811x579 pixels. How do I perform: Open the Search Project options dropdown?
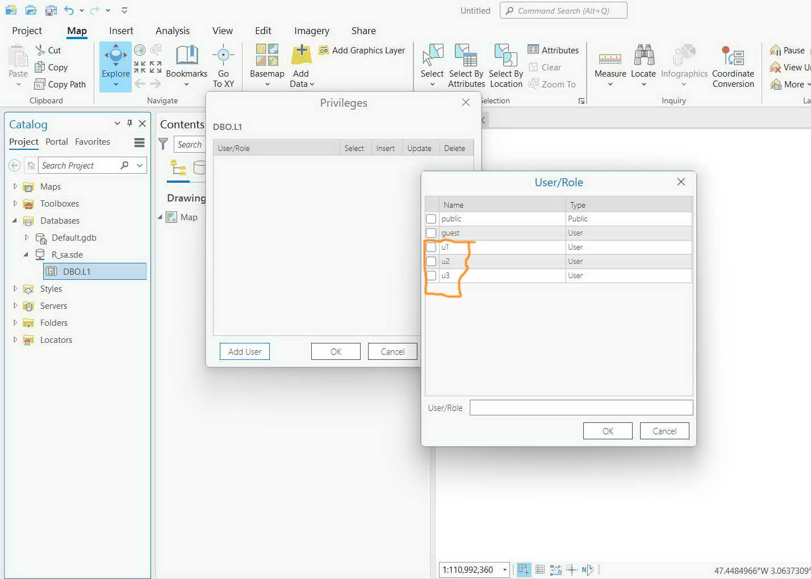(x=140, y=165)
